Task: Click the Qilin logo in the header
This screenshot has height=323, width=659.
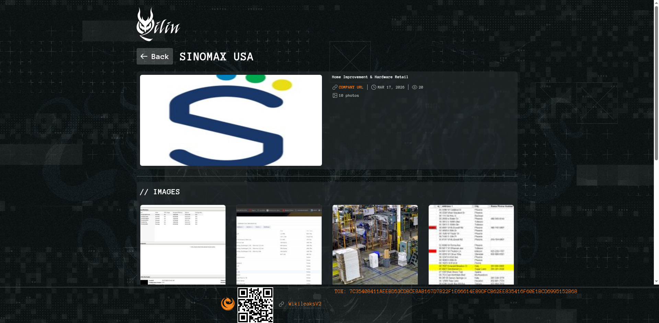Action: coord(158,24)
